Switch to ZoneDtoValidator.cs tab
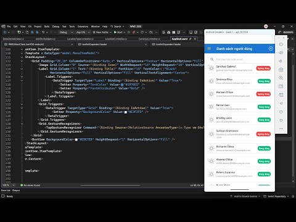Viewport: 296px width, 222px height. [x=14, y=39]
